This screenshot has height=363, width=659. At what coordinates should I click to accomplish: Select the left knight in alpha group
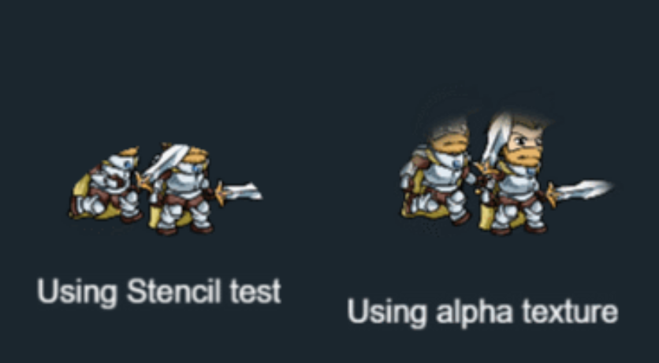(437, 176)
